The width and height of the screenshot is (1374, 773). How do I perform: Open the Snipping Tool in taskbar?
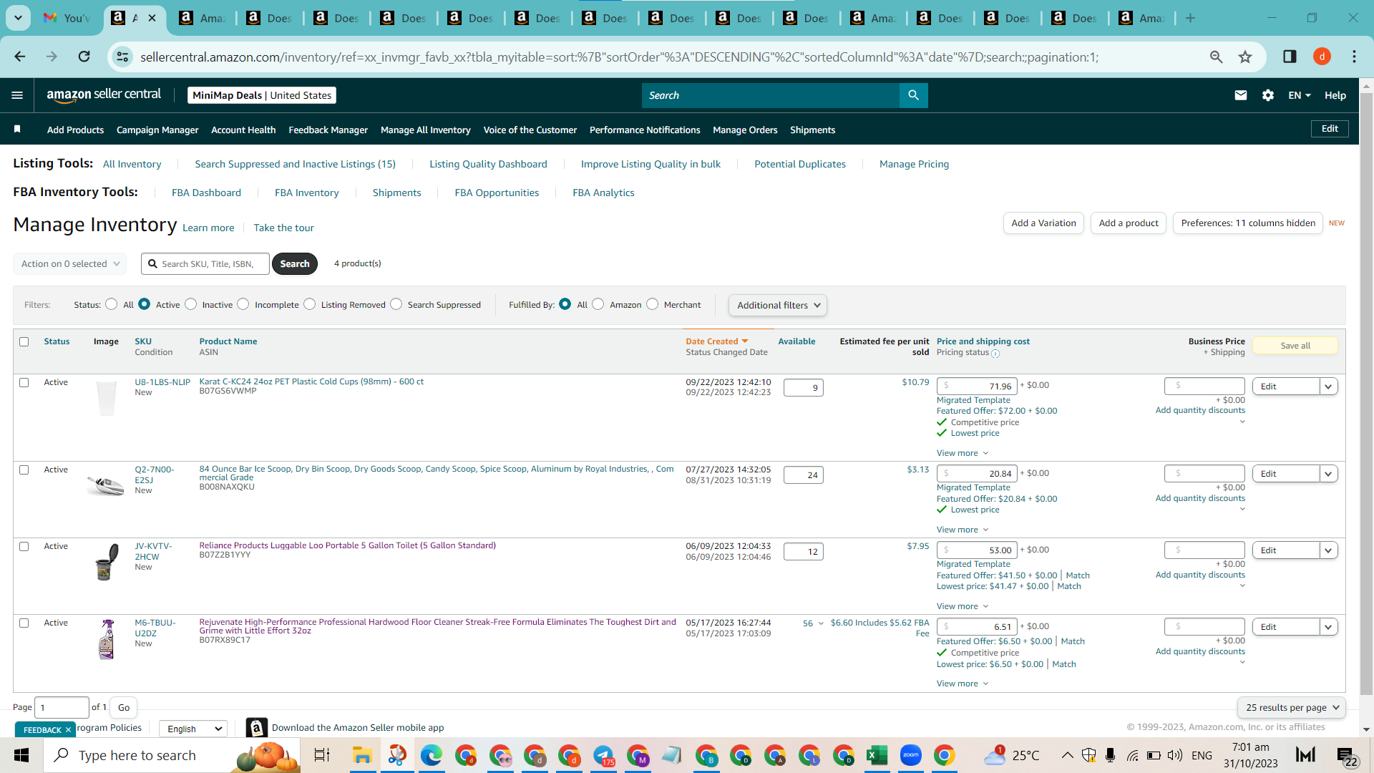point(396,755)
